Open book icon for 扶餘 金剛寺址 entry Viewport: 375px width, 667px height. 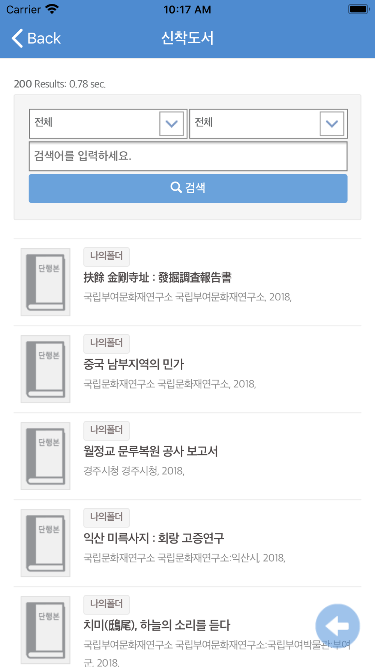pyautogui.click(x=45, y=282)
